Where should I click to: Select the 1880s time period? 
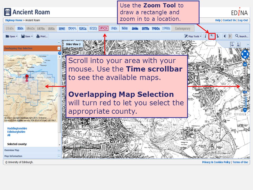coord(51,28)
